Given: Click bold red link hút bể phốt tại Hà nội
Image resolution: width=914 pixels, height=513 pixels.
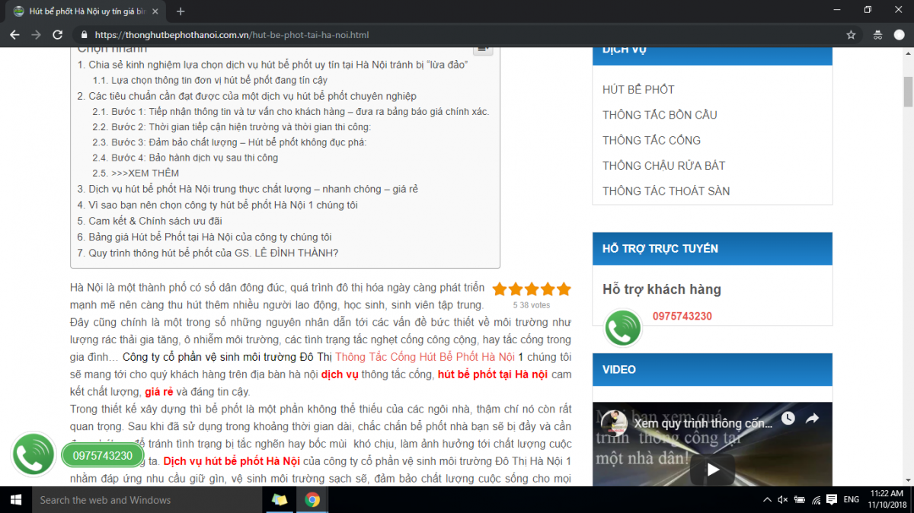Looking at the screenshot, I should click(x=493, y=374).
